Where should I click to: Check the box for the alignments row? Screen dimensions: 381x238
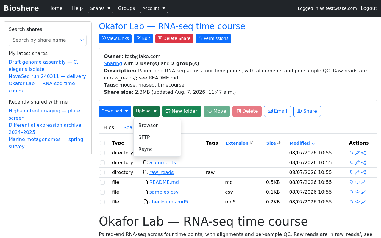102,163
